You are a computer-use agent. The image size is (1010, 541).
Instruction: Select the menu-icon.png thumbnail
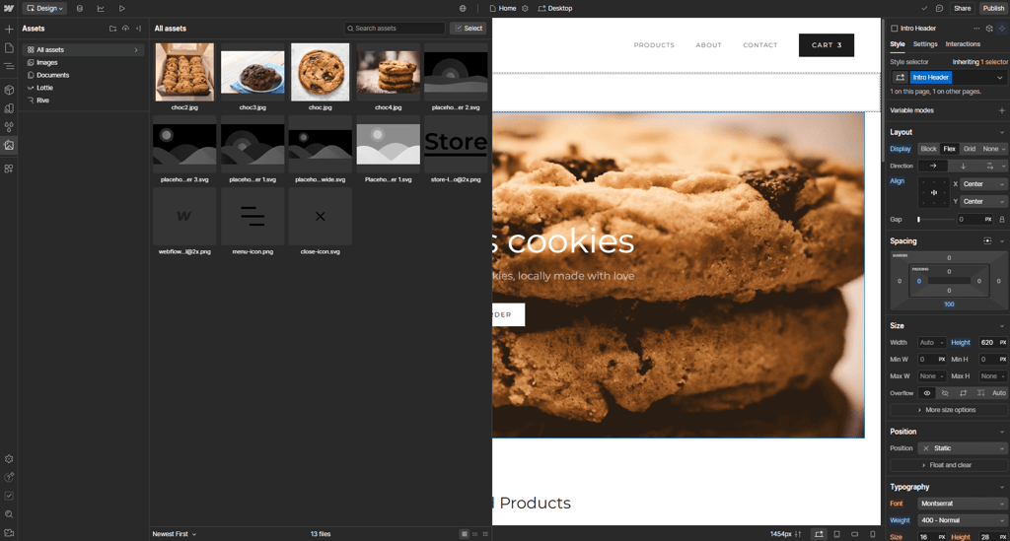click(252, 216)
